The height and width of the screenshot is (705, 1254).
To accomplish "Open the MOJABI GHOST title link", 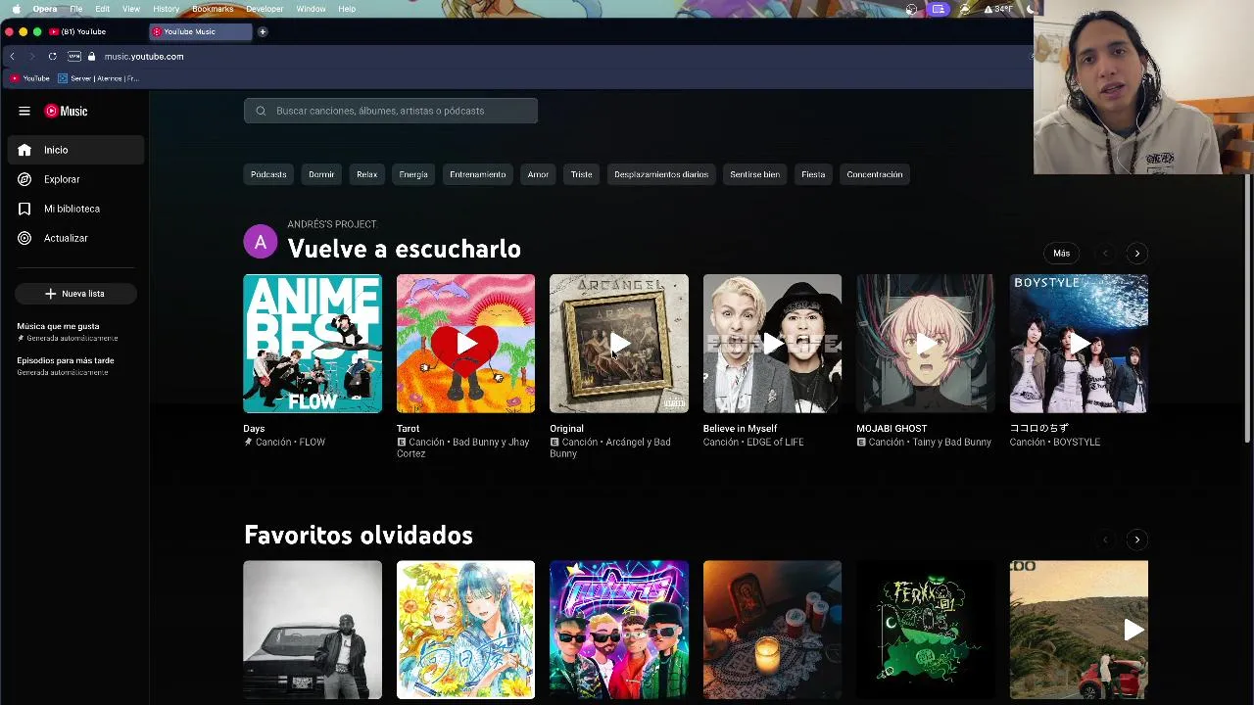I will click(x=892, y=429).
